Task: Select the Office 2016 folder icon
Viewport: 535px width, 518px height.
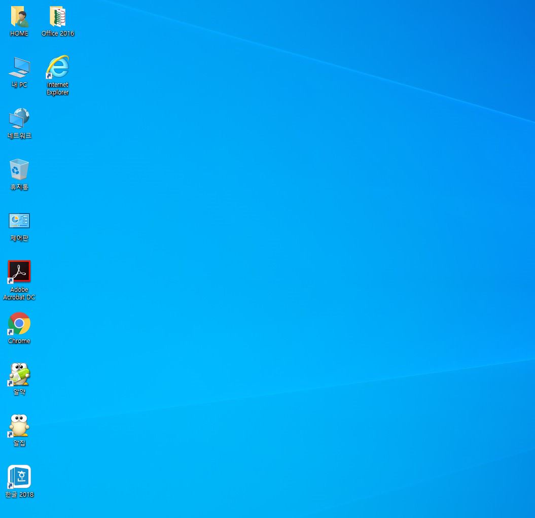Action: (58, 17)
